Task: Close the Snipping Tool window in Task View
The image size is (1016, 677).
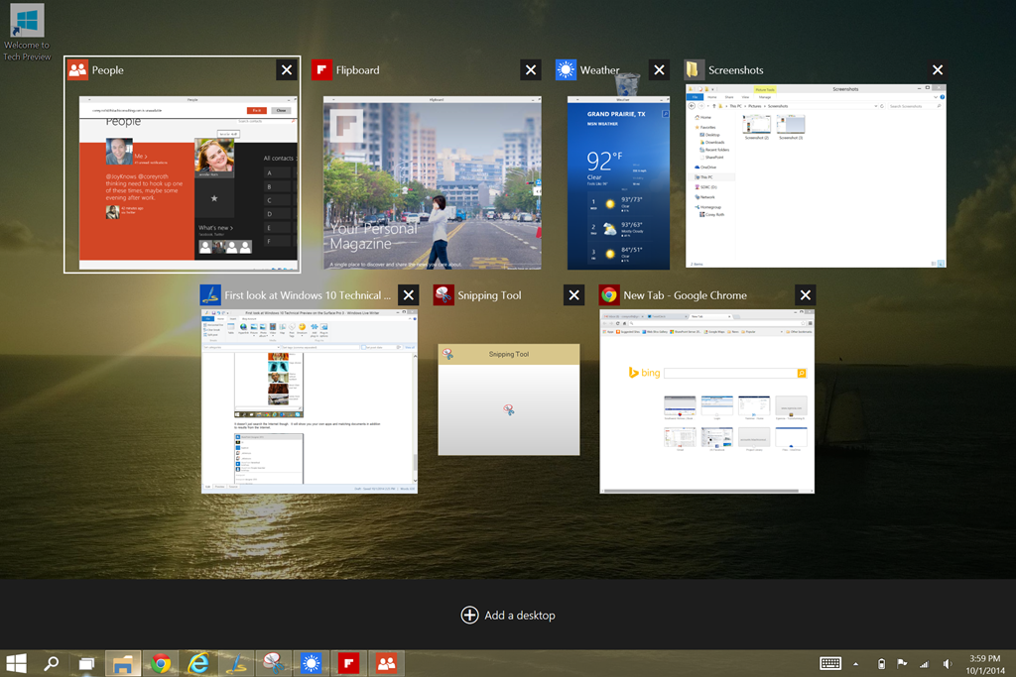Action: coord(573,295)
